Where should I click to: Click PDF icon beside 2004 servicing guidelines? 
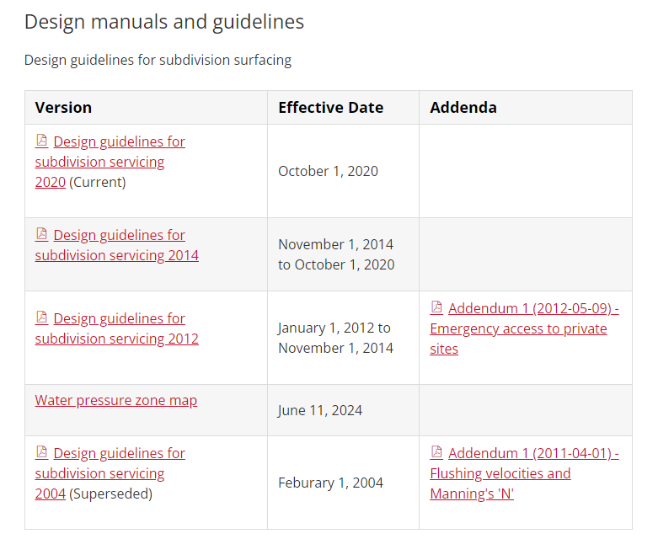41,452
